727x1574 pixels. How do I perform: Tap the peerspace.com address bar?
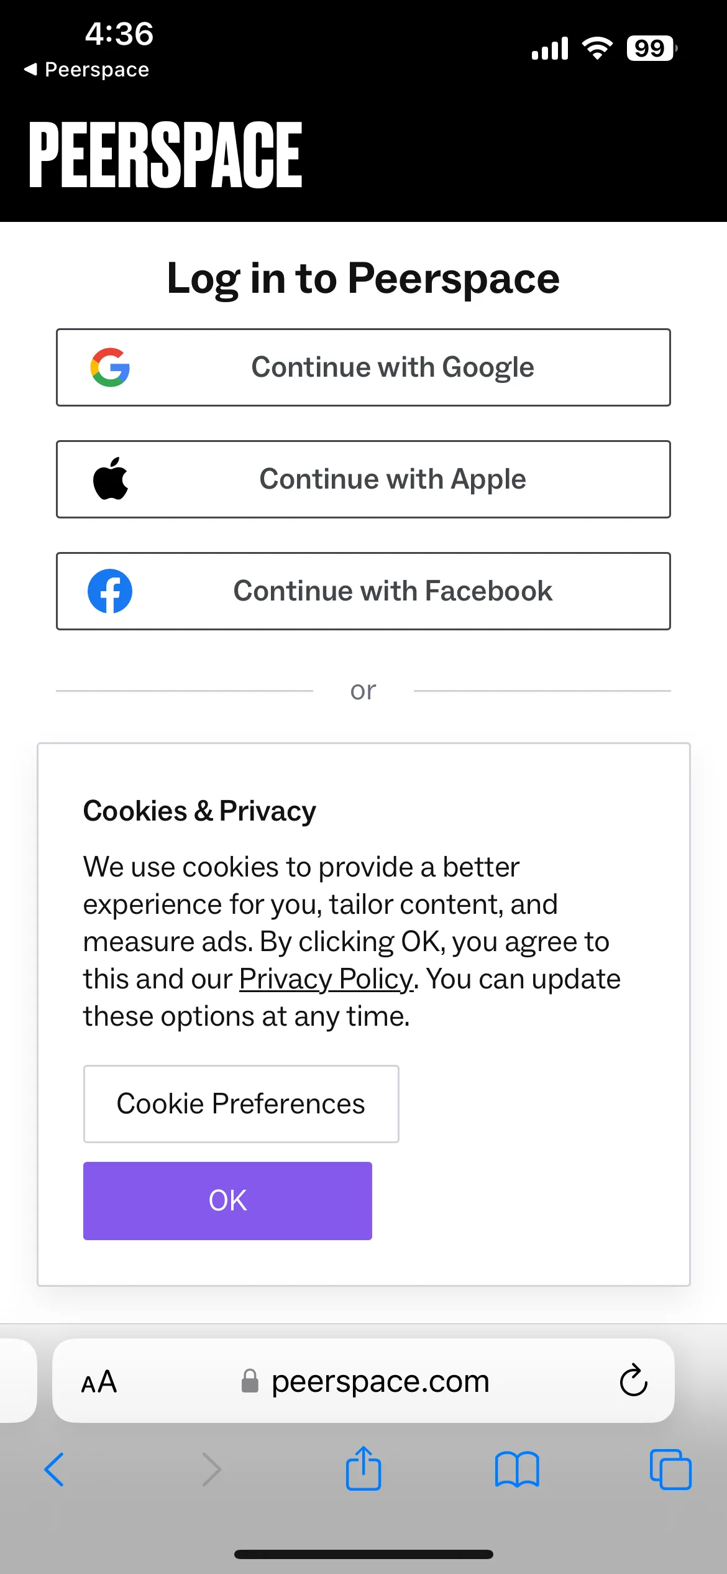[363, 1381]
